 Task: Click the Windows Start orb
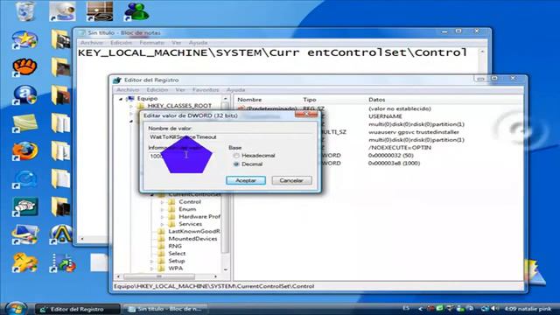pos(16,308)
